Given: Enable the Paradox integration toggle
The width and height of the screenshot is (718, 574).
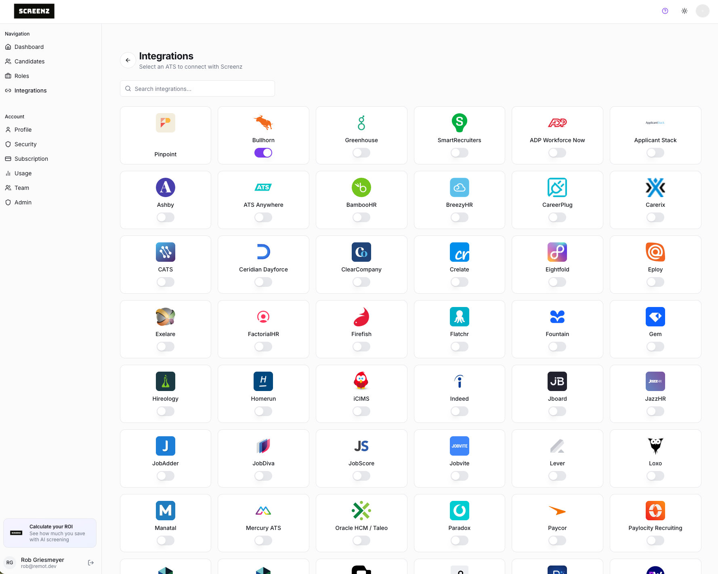Looking at the screenshot, I should (x=460, y=540).
